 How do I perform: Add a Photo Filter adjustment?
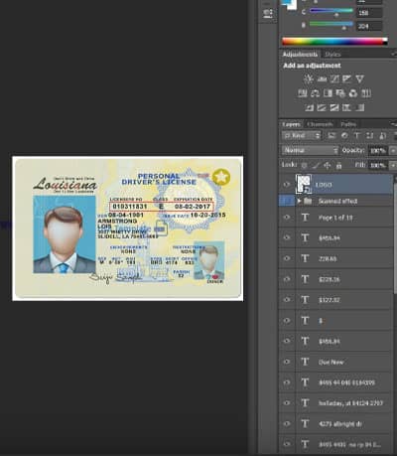coord(340,93)
